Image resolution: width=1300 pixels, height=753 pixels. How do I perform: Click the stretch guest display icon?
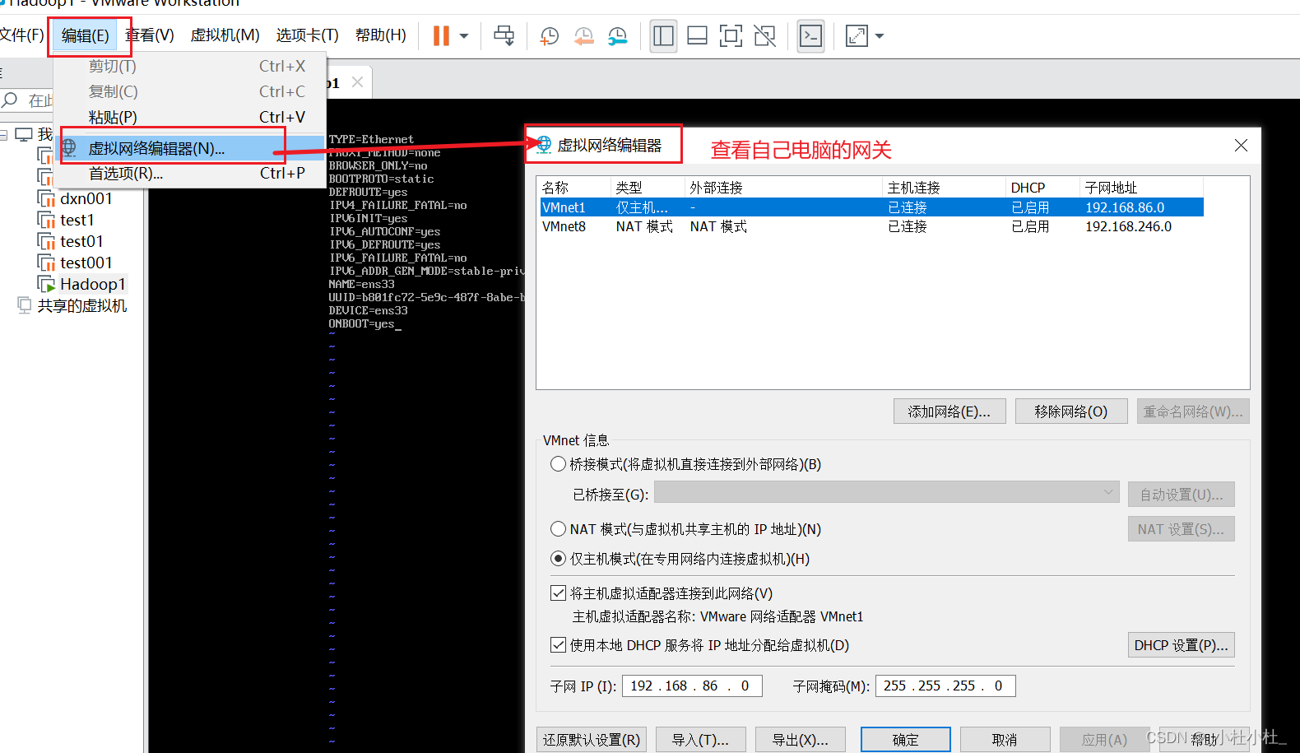click(857, 35)
